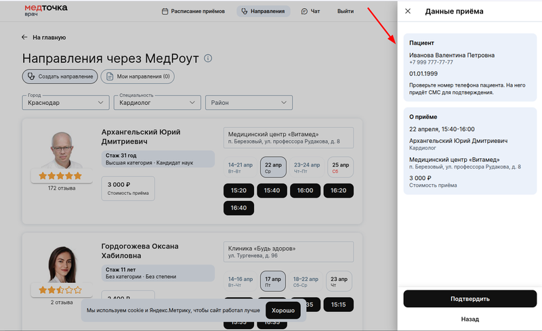
Task: Click the appointment time 22 апреля, 15:40-16:00
Action: 442,129
